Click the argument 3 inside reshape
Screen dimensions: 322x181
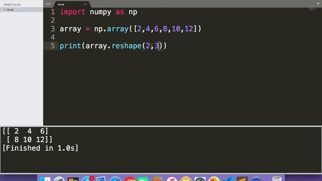(x=156, y=46)
